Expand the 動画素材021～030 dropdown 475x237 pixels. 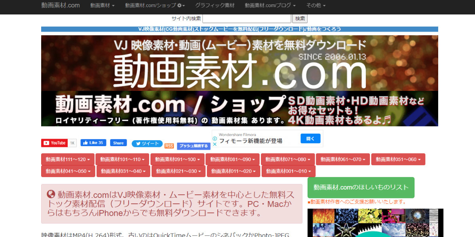pyautogui.click(x=179, y=171)
